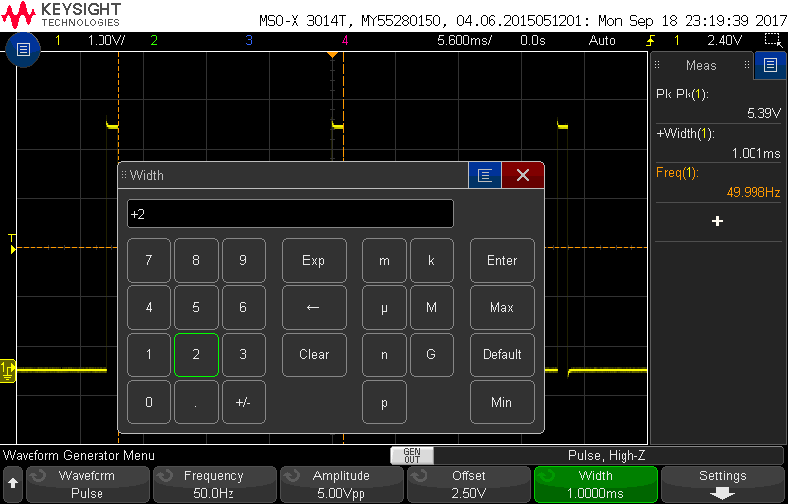Click the Width value input field
This screenshot has height=504, width=788.
[291, 214]
